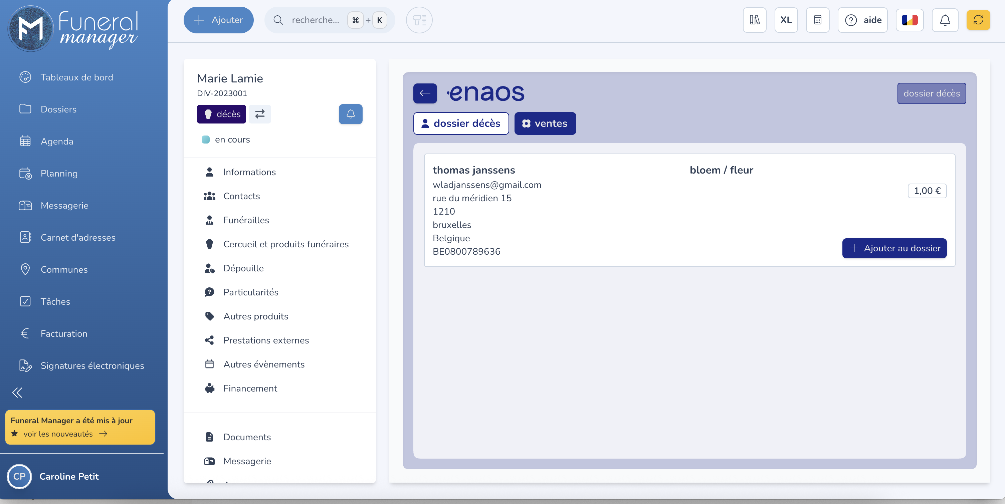
Task: Open the calculator icon in toolbar
Action: point(817,20)
